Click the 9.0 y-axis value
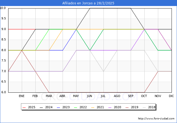177x123 pixels. click(x=4, y=29)
